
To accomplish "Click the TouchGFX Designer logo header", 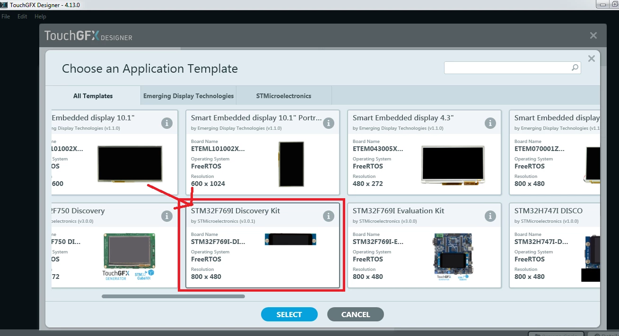I will [88, 35].
